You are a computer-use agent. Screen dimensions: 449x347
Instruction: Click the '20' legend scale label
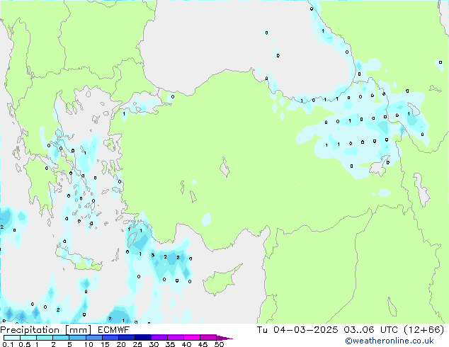point(121,344)
